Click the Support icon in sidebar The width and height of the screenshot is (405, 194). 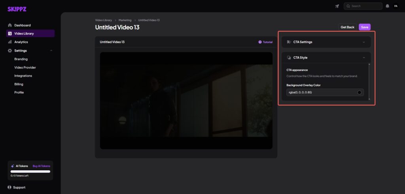click(x=10, y=187)
